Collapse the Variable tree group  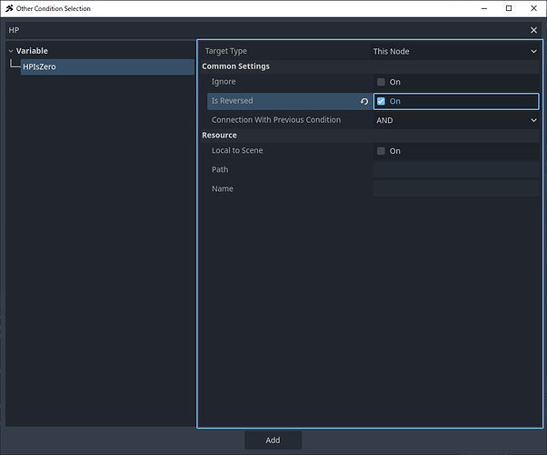11,51
